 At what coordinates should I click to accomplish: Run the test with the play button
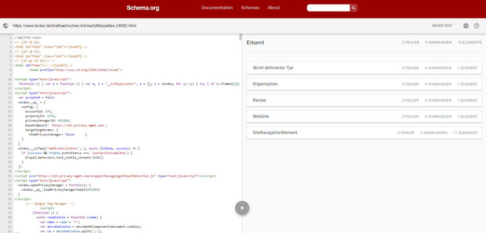(242, 208)
